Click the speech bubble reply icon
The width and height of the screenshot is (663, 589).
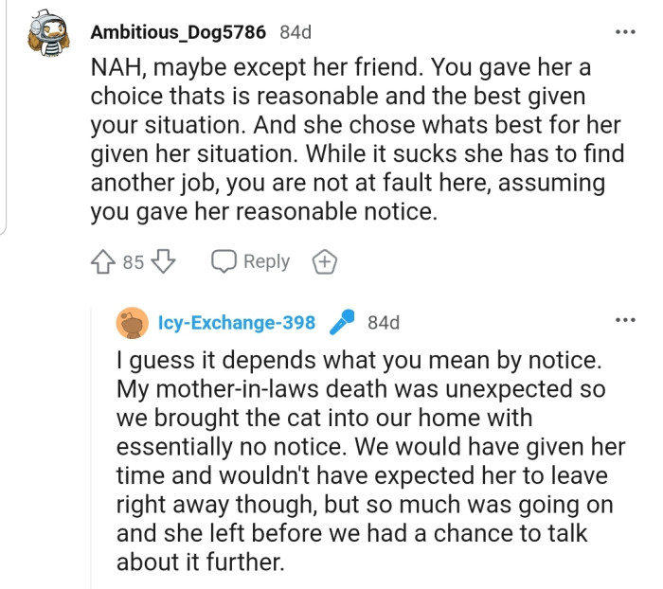(x=224, y=262)
